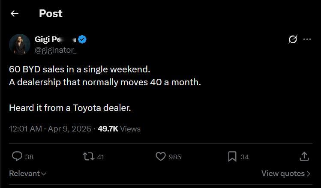Click the reply speech bubble icon
The image size is (321, 188).
17,157
